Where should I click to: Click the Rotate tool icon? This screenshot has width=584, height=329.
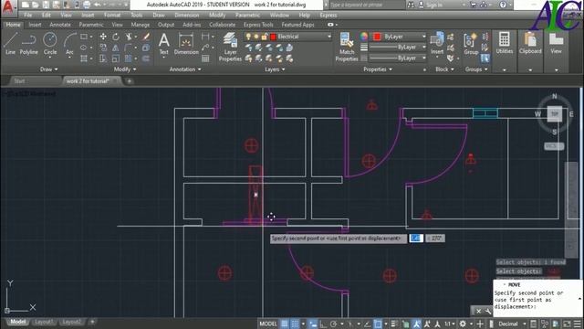[116, 37]
